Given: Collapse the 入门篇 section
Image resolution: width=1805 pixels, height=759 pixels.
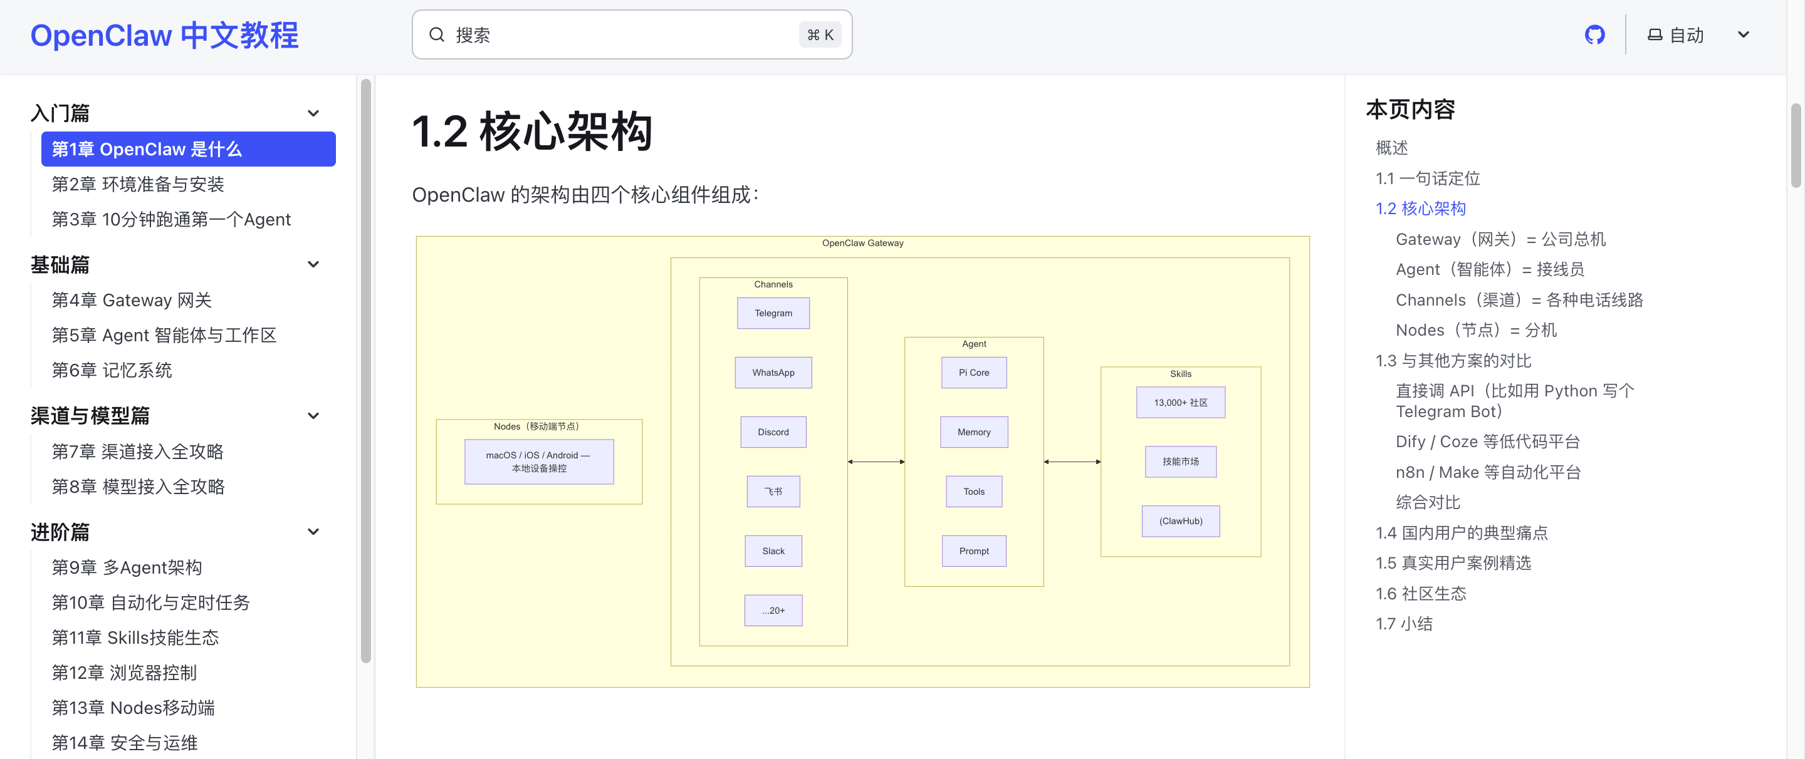Looking at the screenshot, I should pyautogui.click(x=313, y=113).
